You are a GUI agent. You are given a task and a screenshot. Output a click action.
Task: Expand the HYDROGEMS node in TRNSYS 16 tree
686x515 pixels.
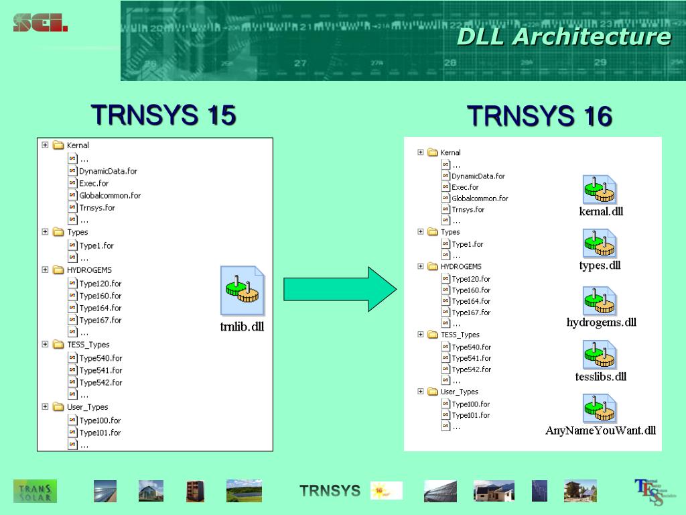point(421,266)
